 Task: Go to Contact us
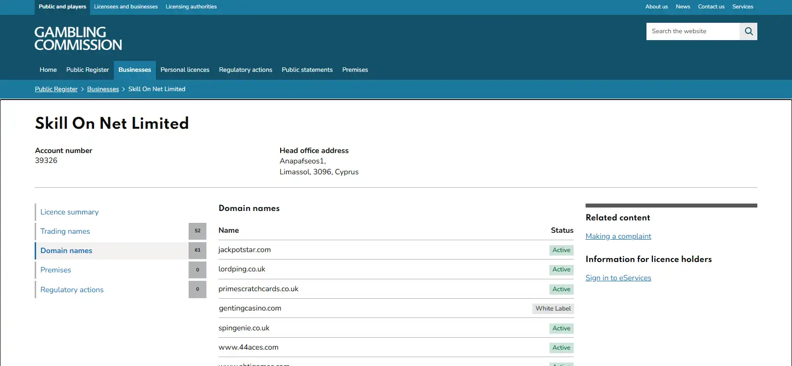[x=711, y=7]
